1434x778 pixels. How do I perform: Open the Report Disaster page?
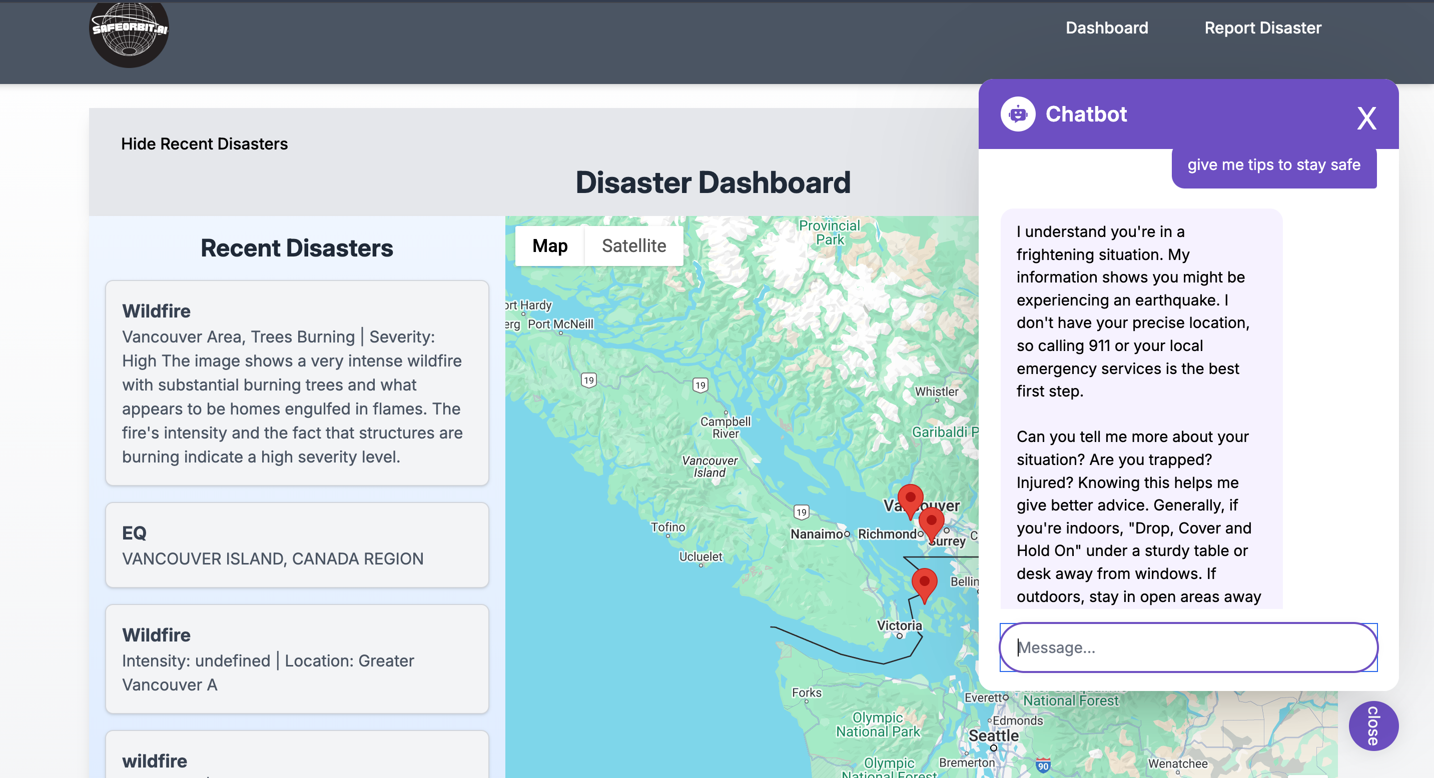(x=1262, y=28)
